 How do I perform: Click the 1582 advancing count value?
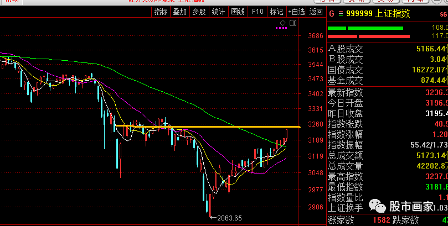click(382, 220)
